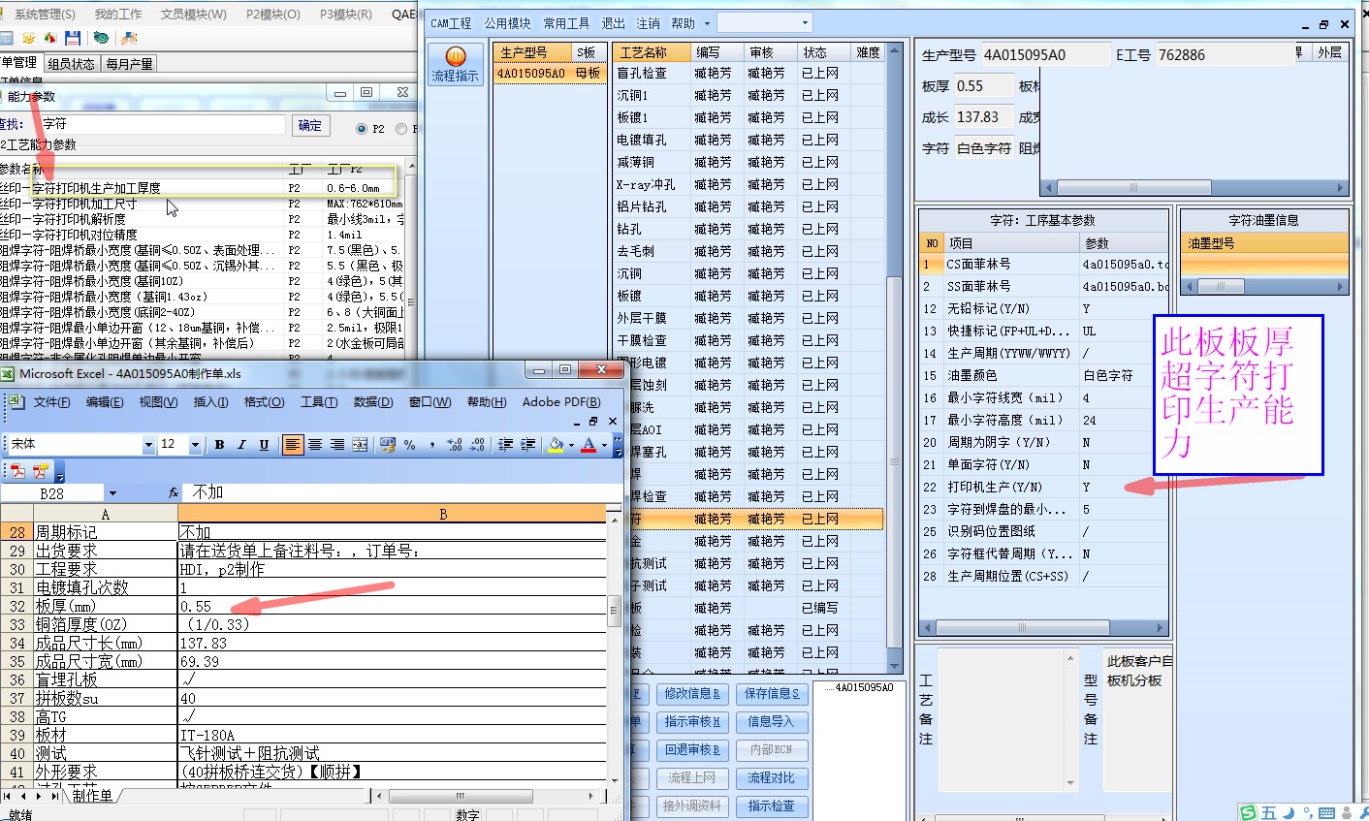Click decrease decimal icon in Excel
The image size is (1369, 821).
pos(477,445)
